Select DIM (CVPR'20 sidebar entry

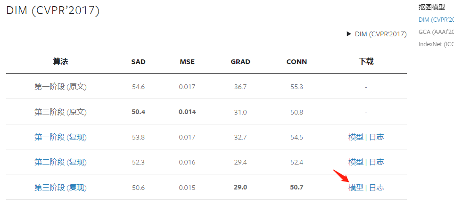click(x=436, y=20)
